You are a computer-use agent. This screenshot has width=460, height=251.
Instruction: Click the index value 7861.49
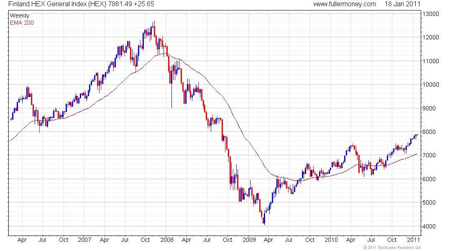click(x=120, y=4)
